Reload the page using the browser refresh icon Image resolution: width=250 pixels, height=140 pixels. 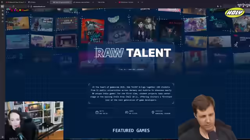click(x=13, y=6)
